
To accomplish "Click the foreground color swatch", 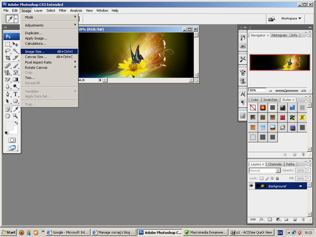I will pos(9,126).
